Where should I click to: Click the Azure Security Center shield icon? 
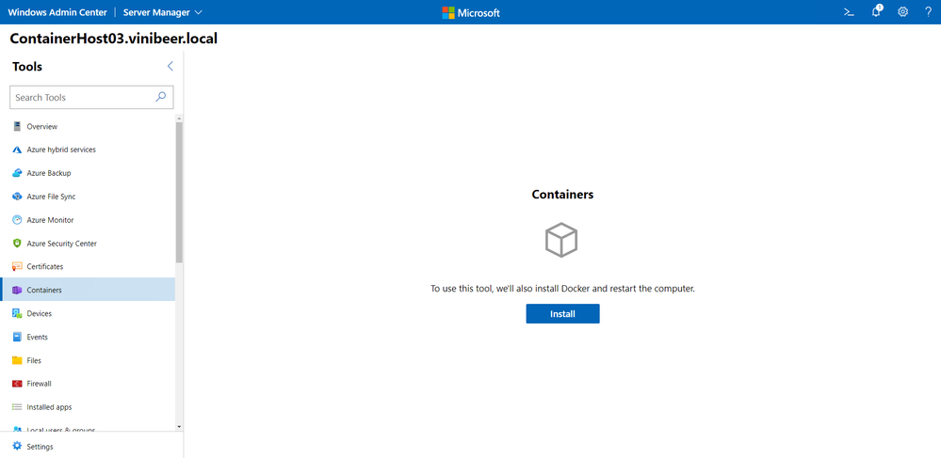coord(17,244)
